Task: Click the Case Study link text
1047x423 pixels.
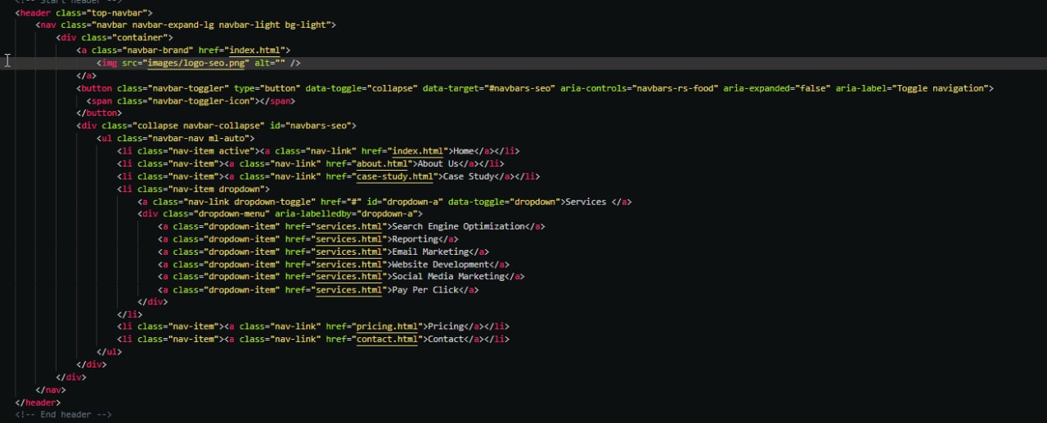Action: click(469, 176)
